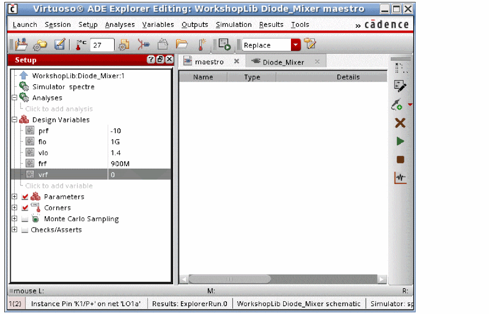Click the edit checklist toolbar icon

60,45
